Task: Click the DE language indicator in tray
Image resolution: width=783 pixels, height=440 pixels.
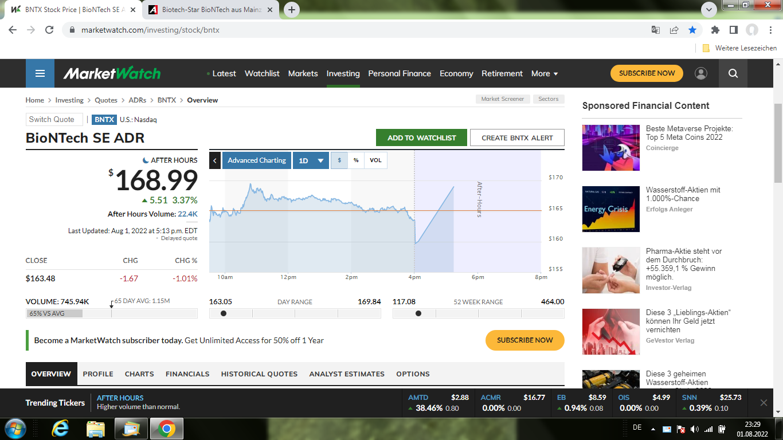Action: point(637,427)
